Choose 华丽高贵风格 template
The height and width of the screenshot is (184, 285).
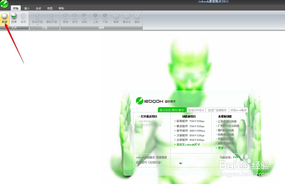[226, 139]
